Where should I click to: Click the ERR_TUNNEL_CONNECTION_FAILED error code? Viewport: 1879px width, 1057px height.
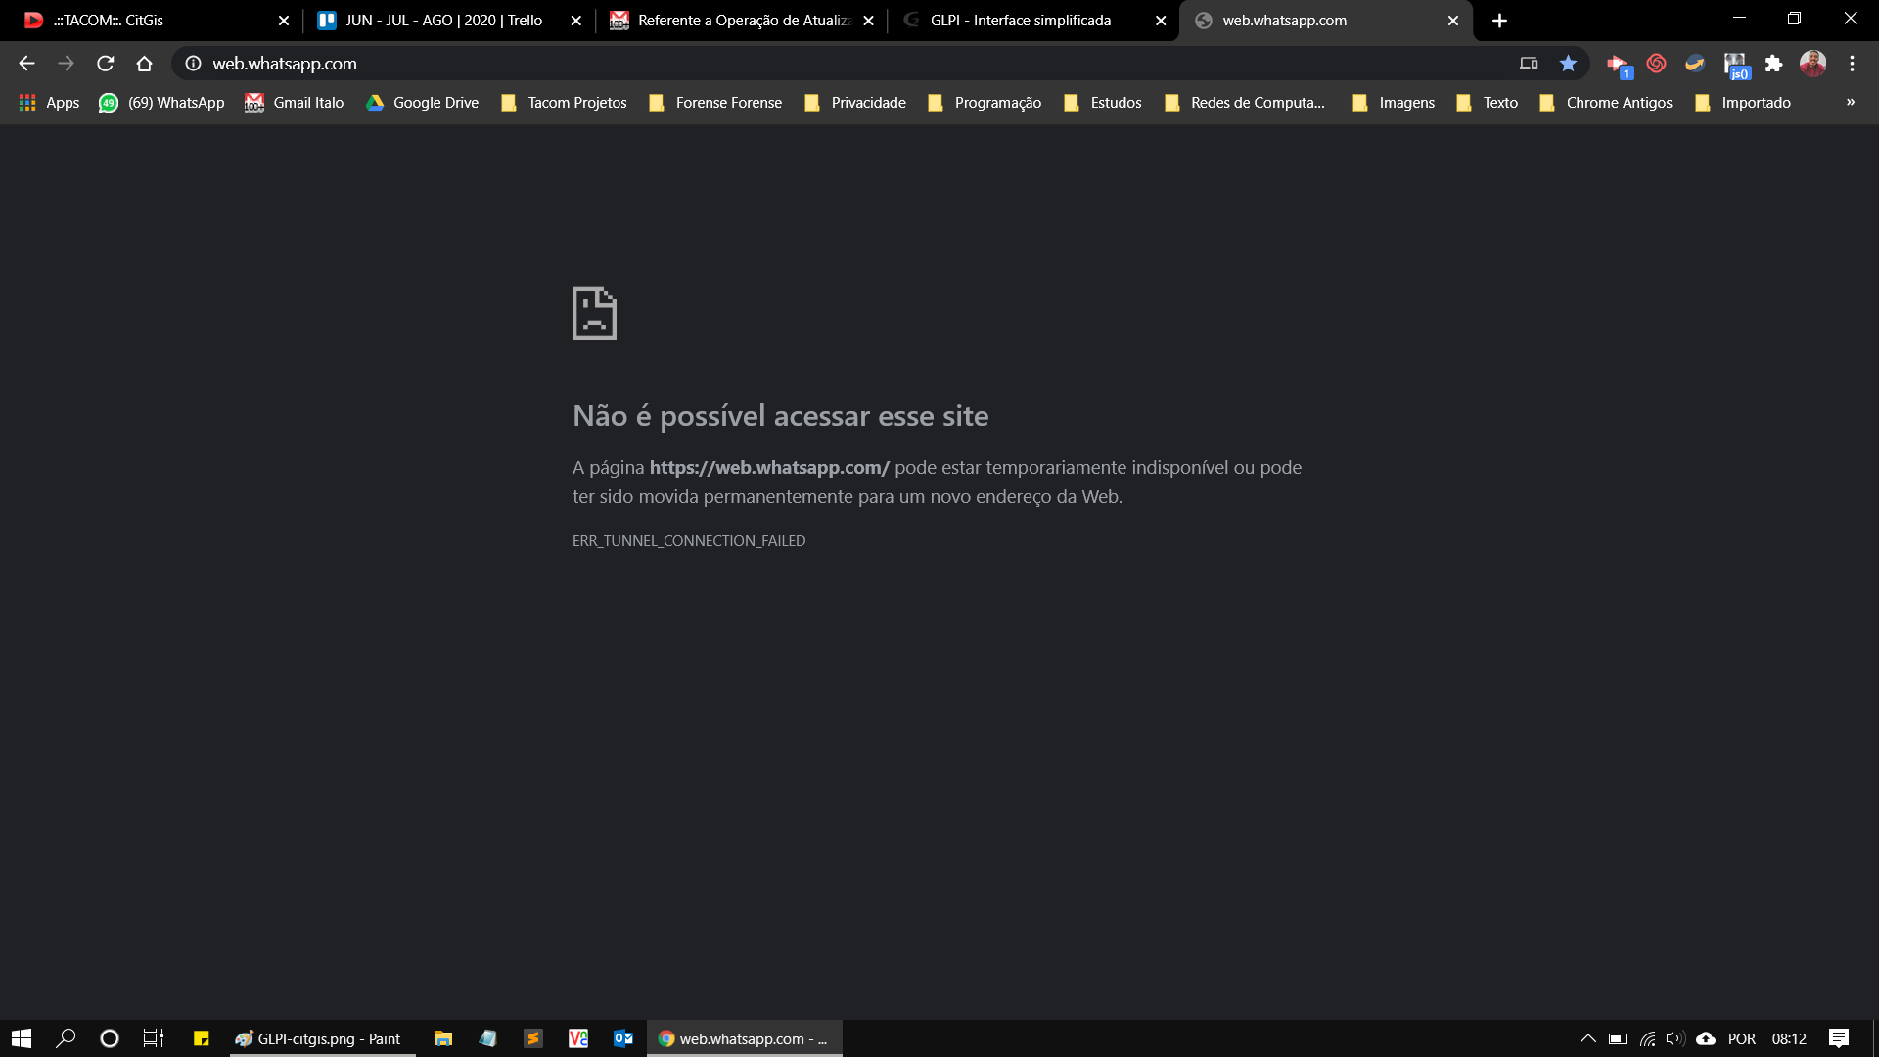689,541
